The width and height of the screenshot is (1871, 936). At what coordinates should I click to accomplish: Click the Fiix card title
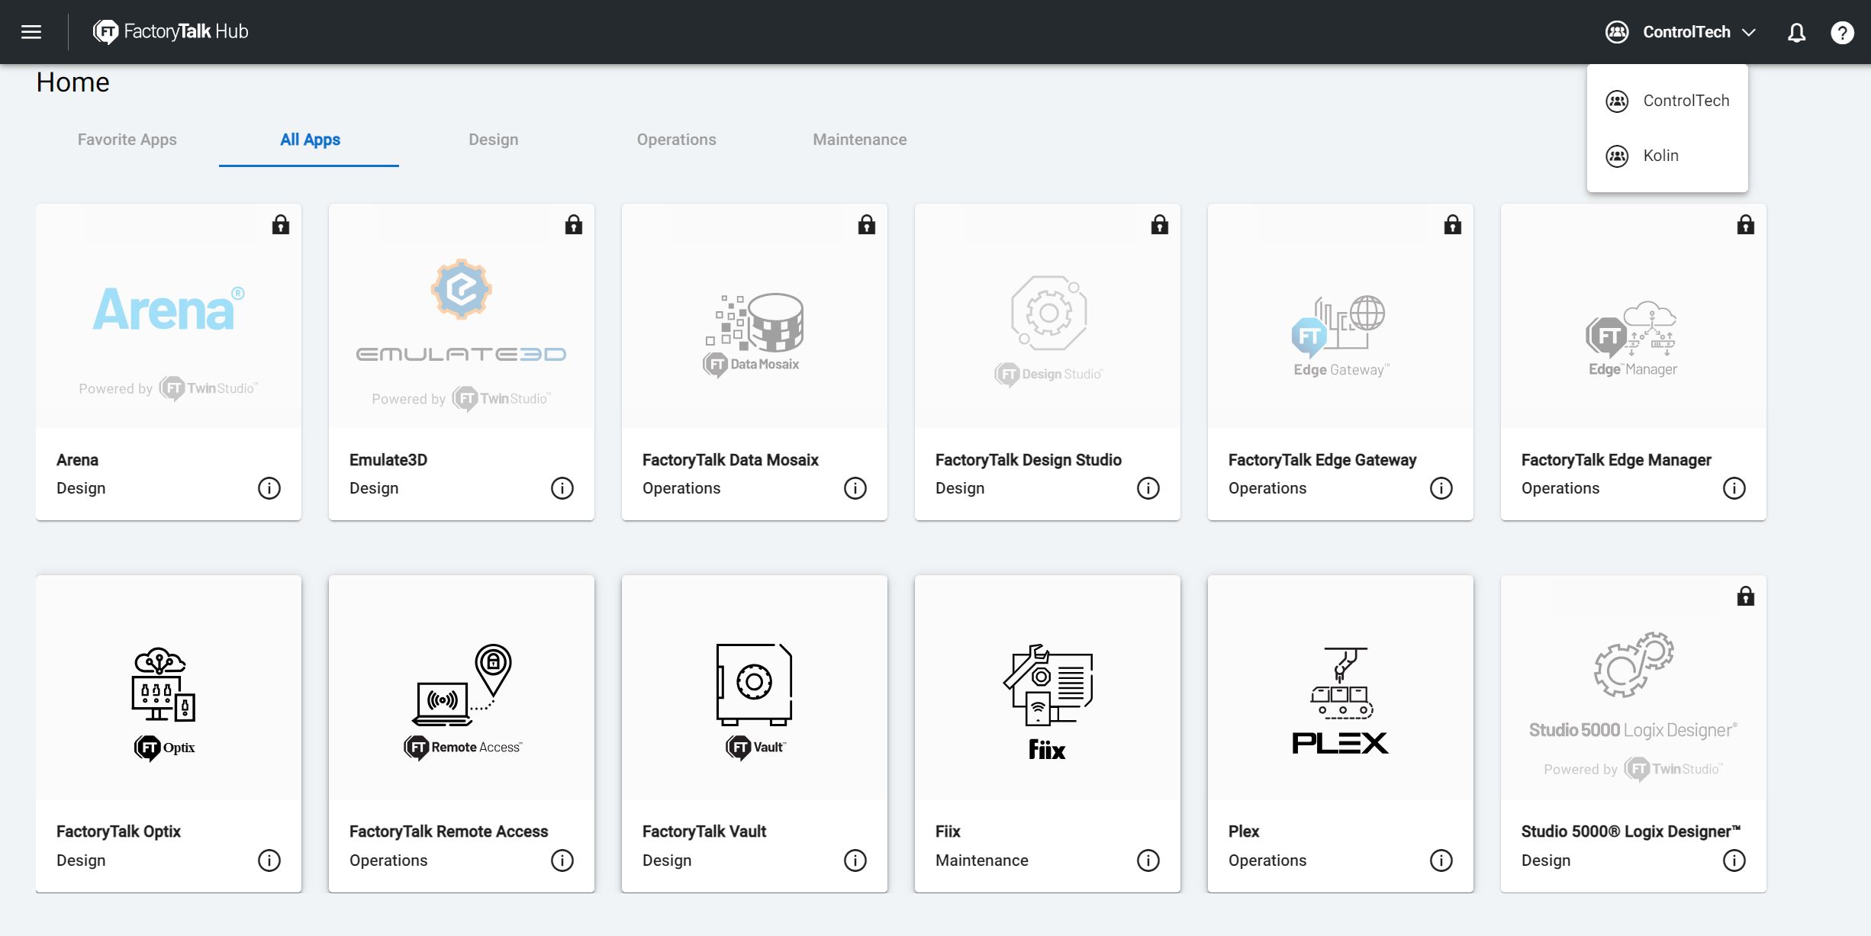(948, 831)
